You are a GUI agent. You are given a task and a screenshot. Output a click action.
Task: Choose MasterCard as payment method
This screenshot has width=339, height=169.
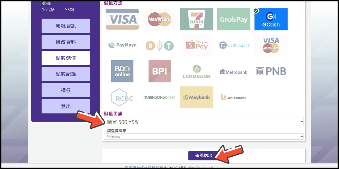click(159, 19)
